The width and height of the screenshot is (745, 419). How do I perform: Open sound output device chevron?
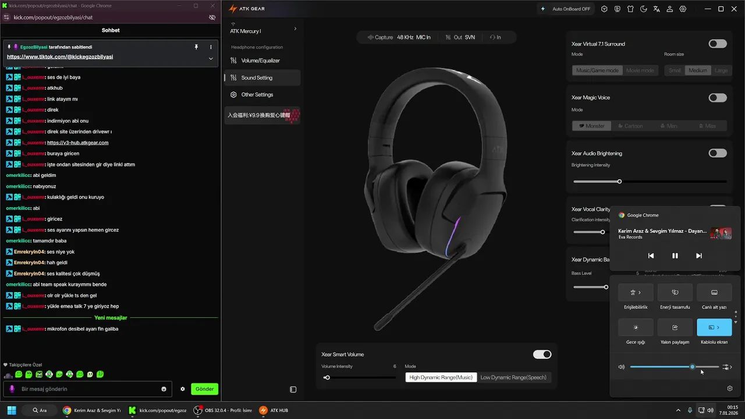pos(728,367)
